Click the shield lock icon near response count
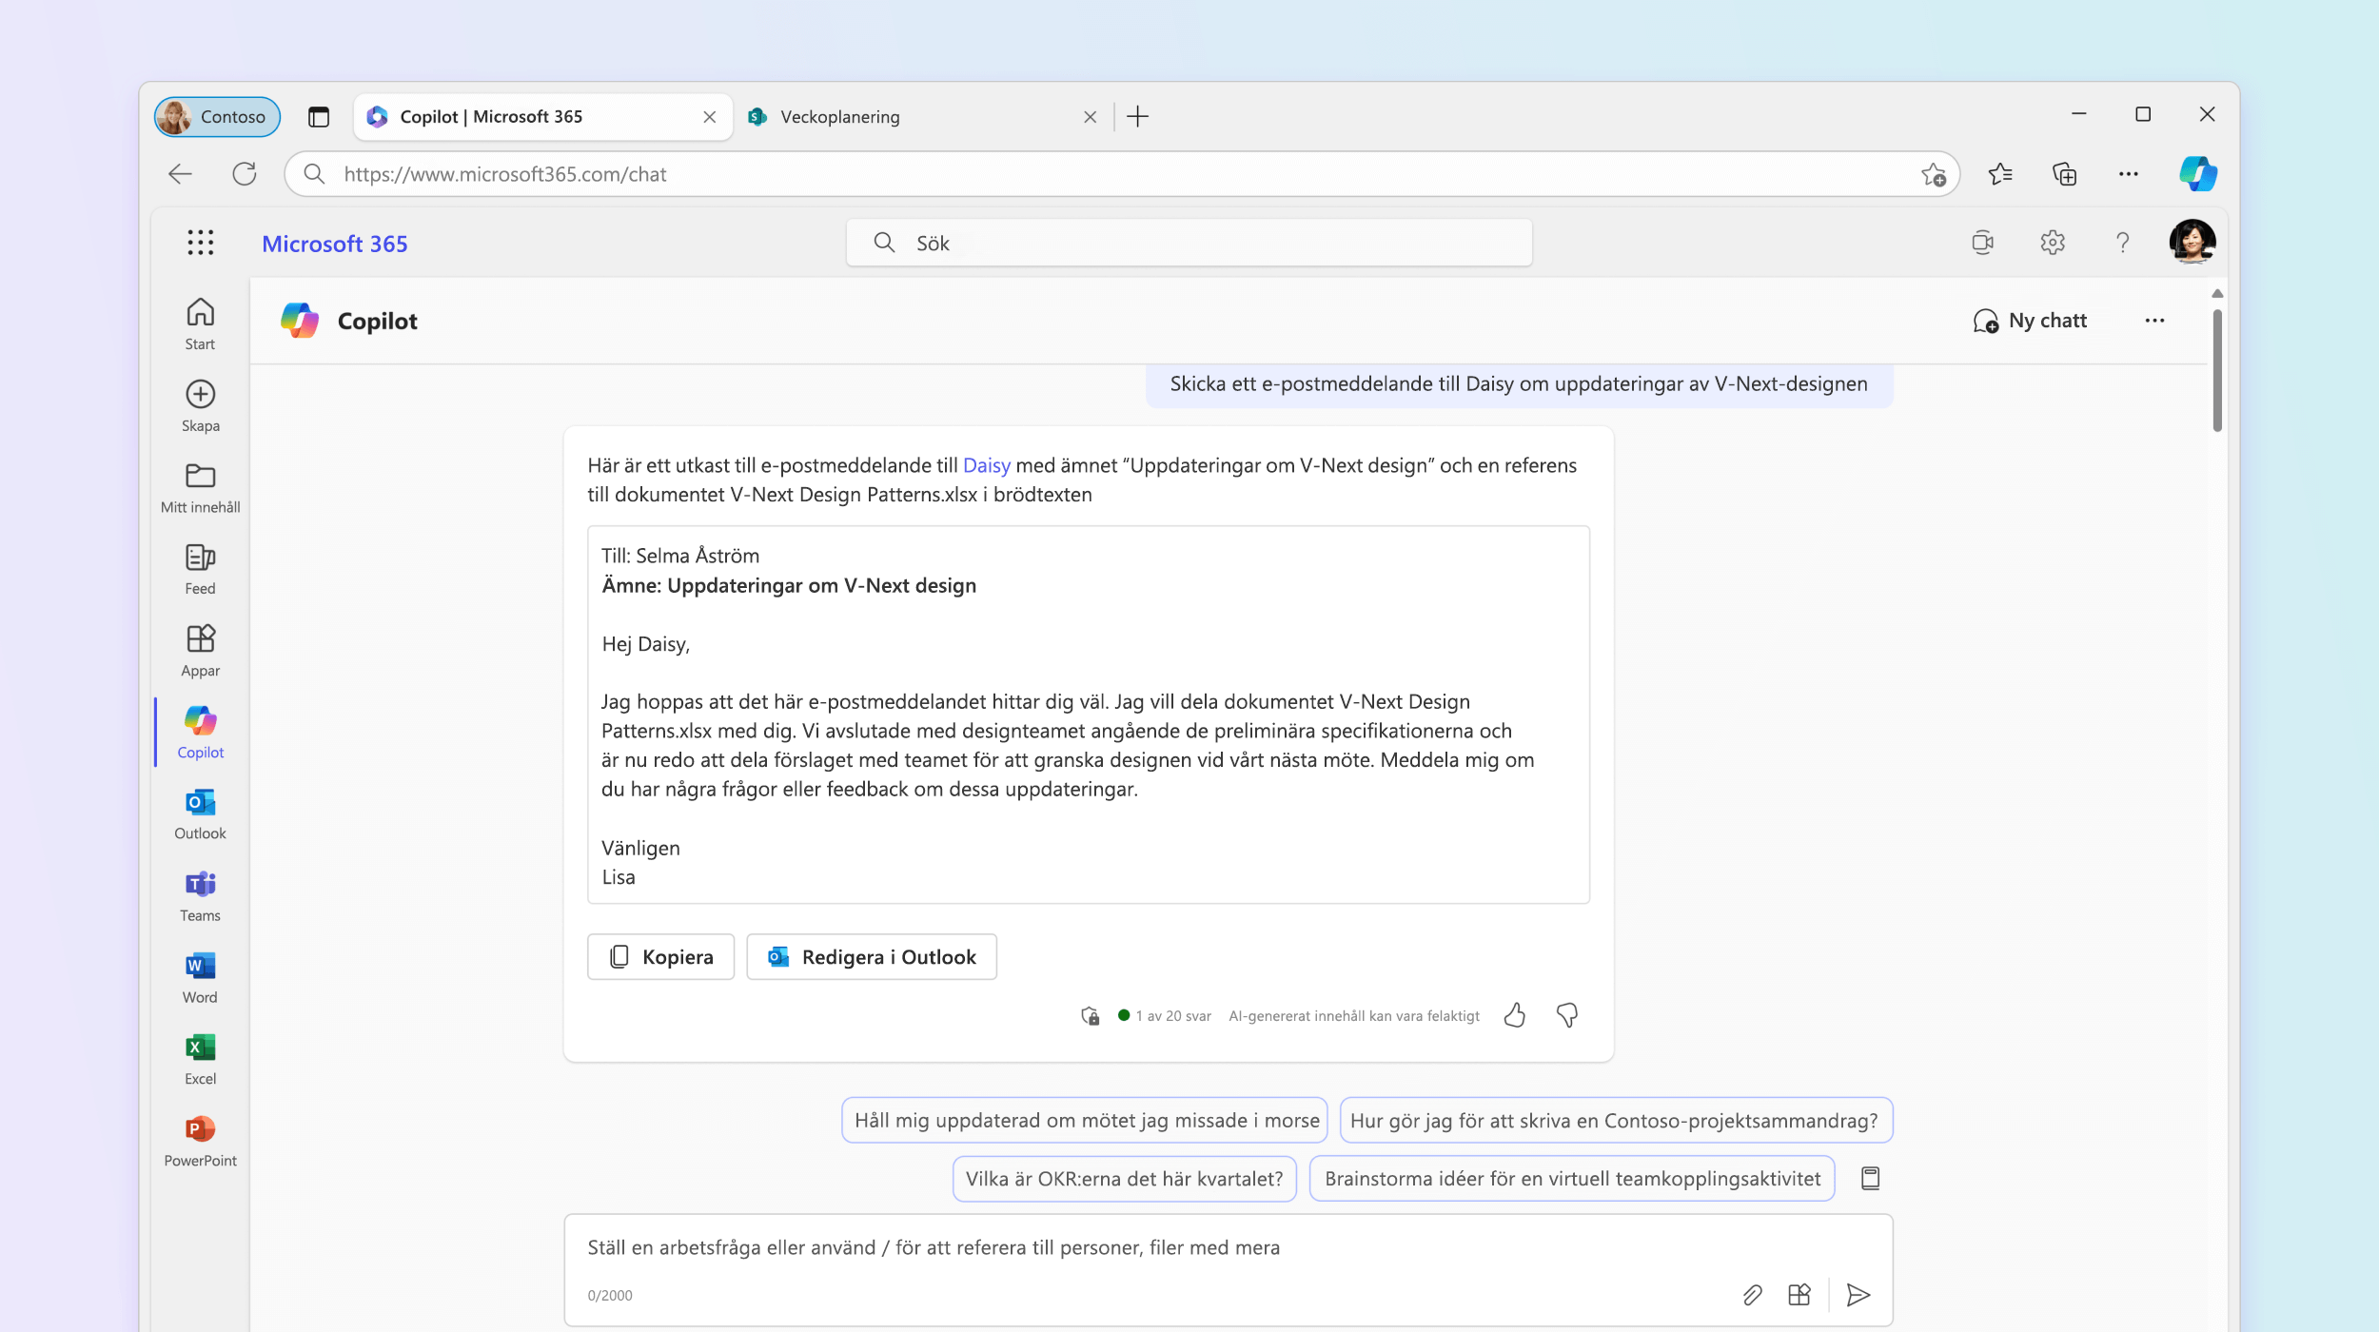2379x1332 pixels. tap(1091, 1015)
